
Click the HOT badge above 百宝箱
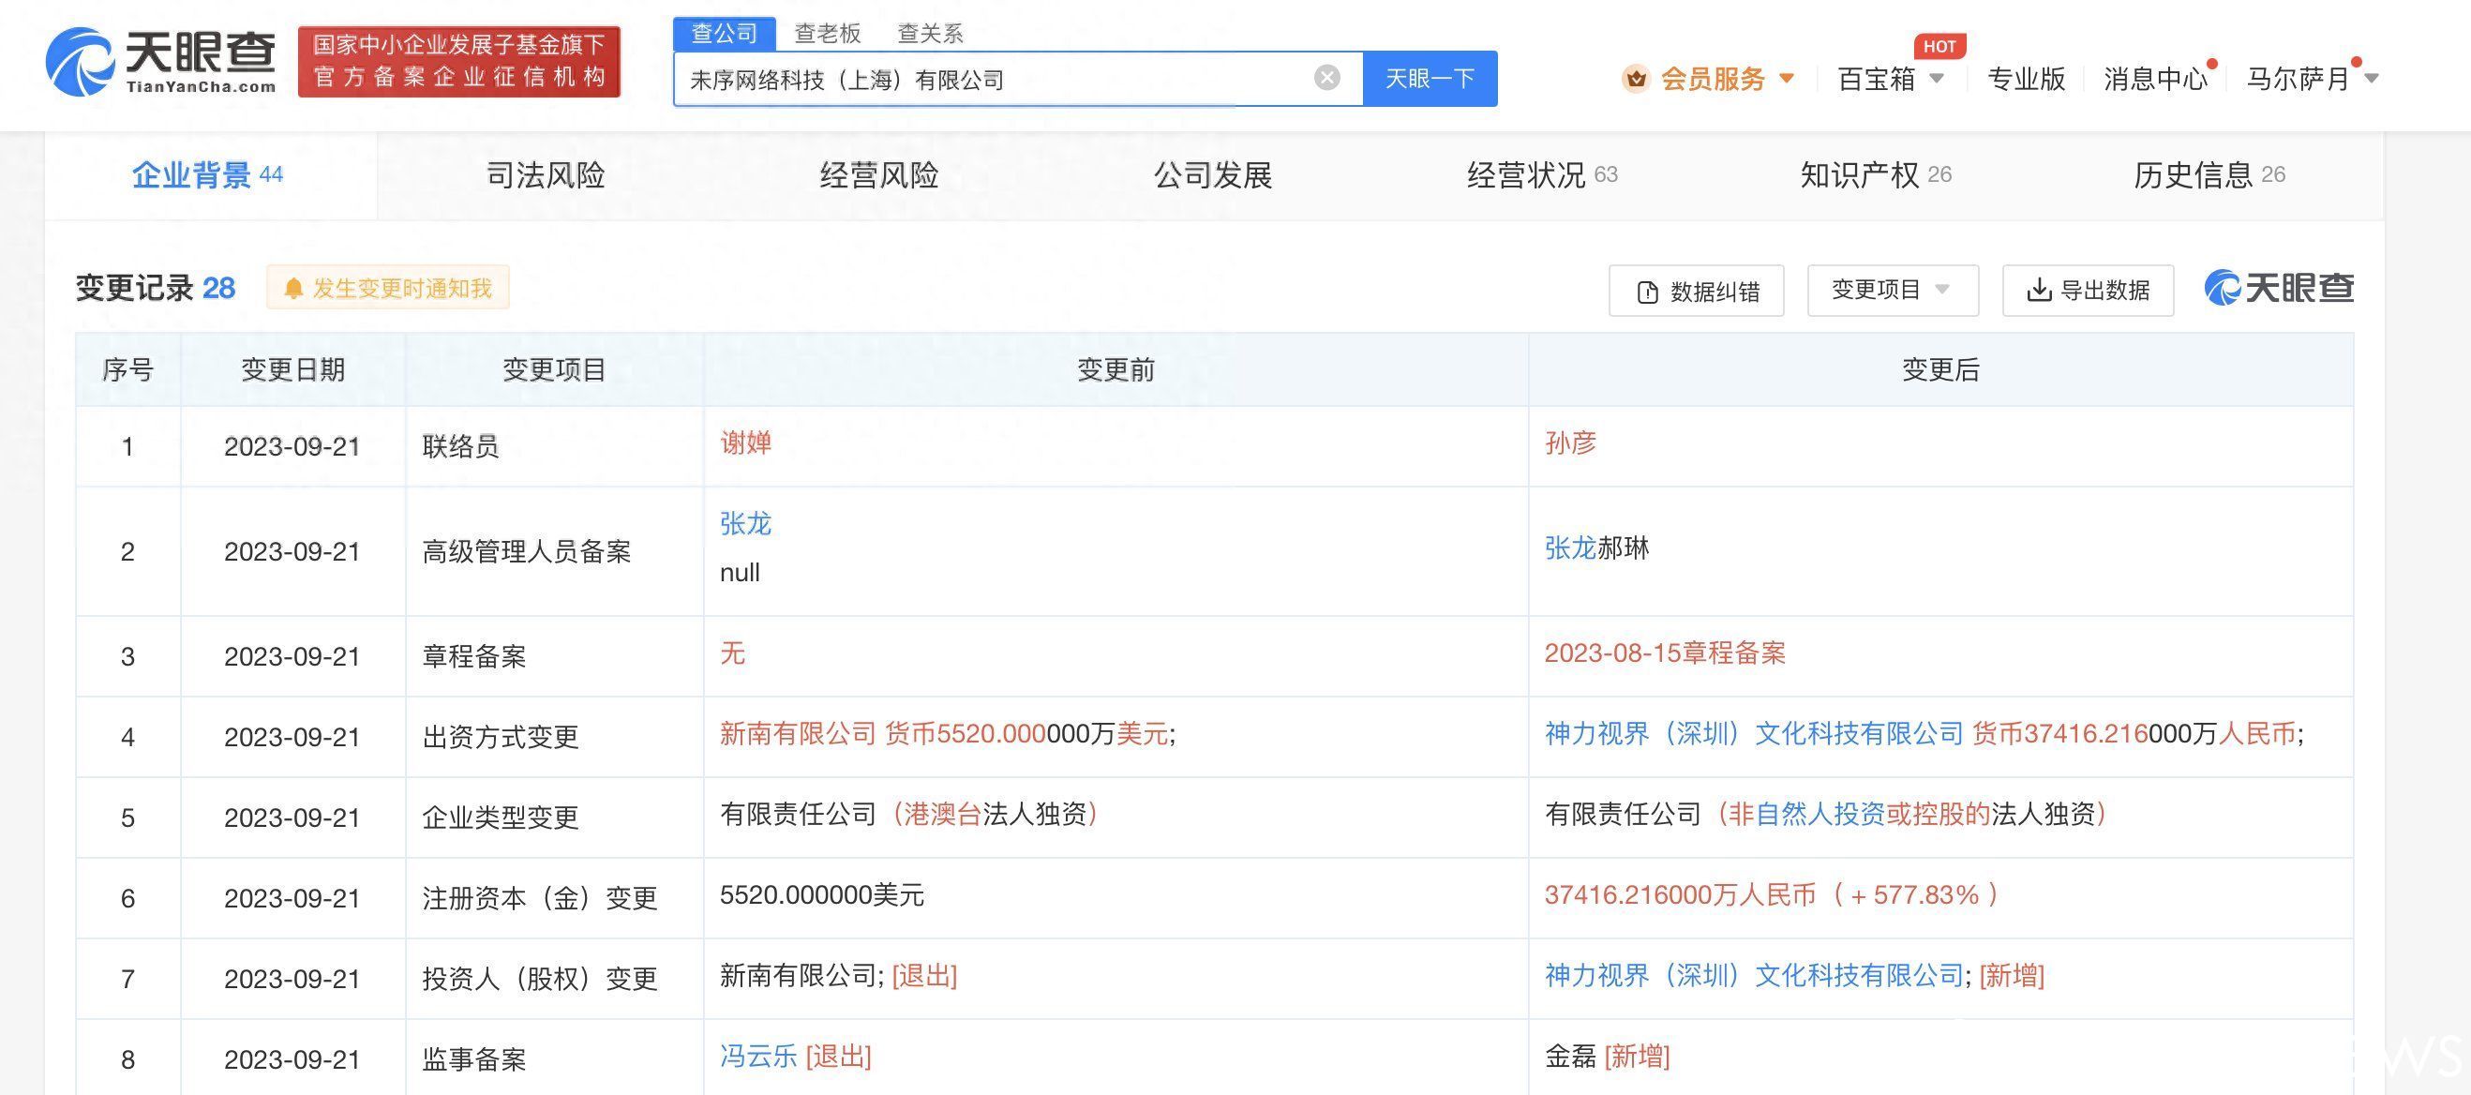tap(1939, 46)
